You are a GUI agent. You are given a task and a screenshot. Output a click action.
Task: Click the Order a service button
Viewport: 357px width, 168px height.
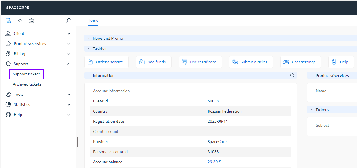point(106,62)
